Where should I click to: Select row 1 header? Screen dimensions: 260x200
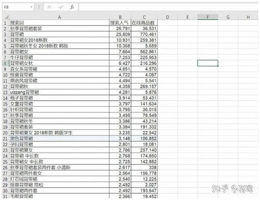(x=5, y=23)
